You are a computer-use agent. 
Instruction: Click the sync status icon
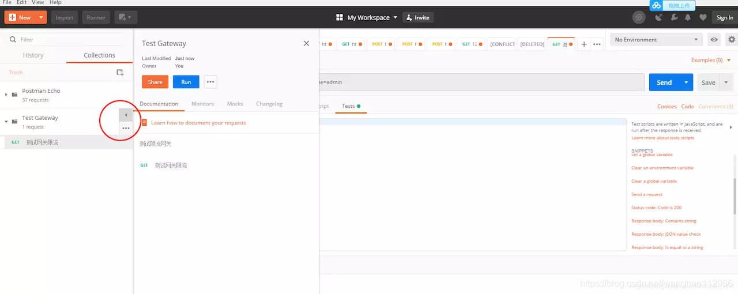[639, 17]
